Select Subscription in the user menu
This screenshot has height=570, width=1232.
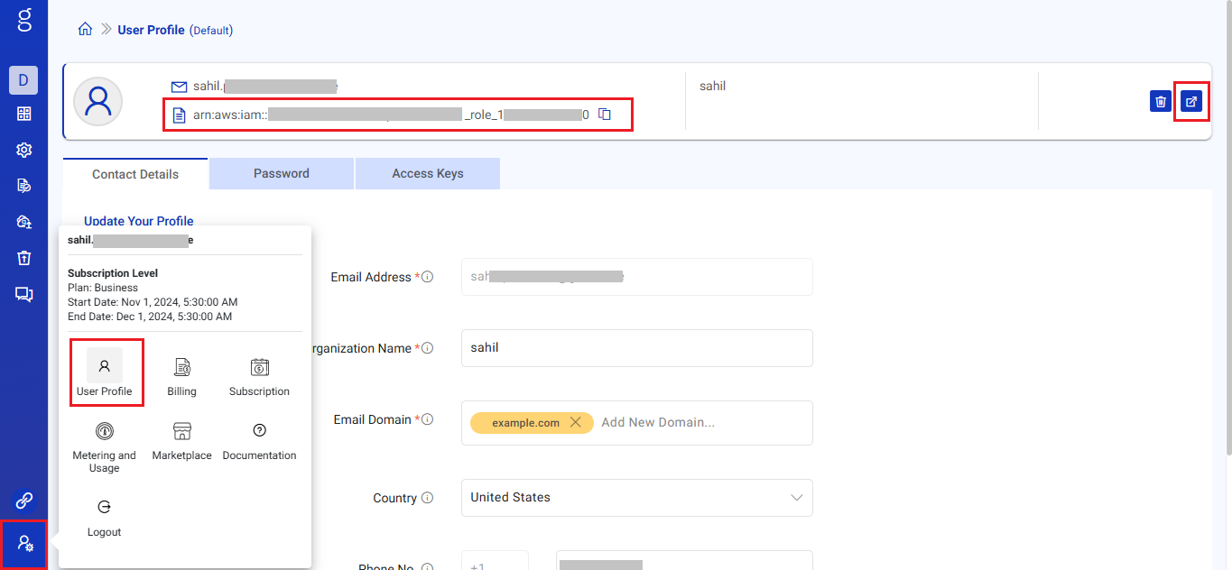[x=259, y=376]
